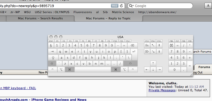Click the space bar in Keyboard Viewer

click(93, 70)
